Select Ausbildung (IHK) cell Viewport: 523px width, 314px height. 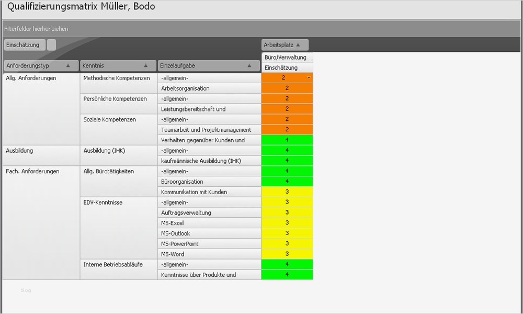119,155
